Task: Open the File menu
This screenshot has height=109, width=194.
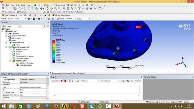Action: 3,5
